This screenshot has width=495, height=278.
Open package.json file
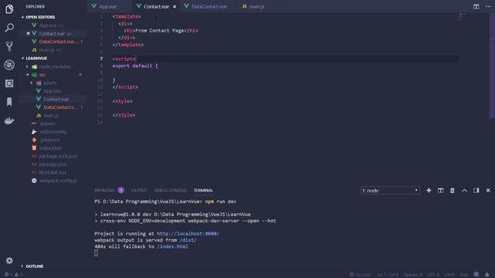(53, 164)
